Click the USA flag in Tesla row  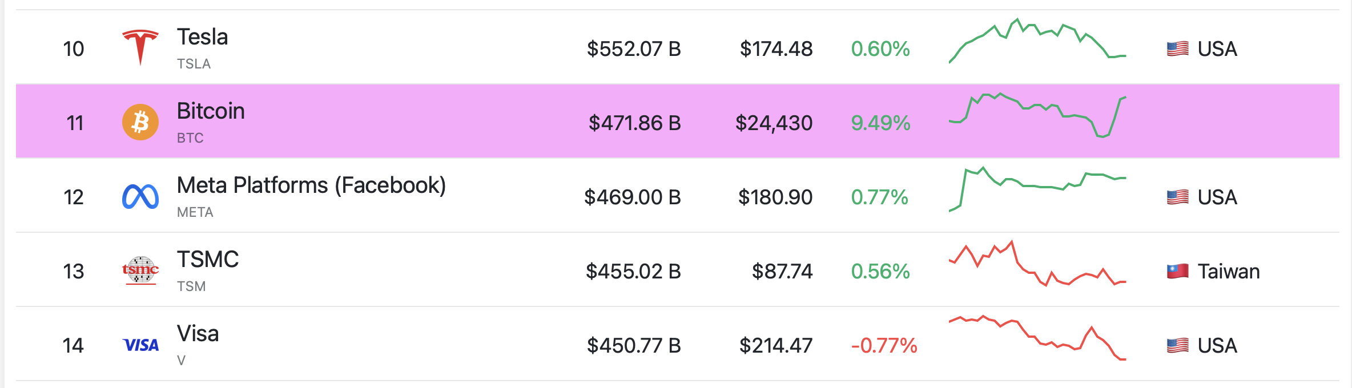tap(1177, 49)
